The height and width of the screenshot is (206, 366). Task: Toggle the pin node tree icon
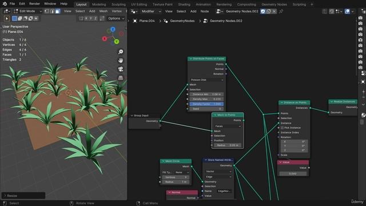point(281,11)
